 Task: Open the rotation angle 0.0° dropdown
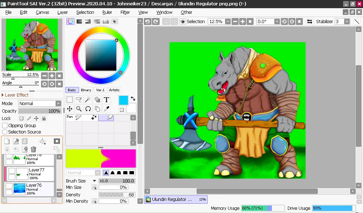(277, 22)
